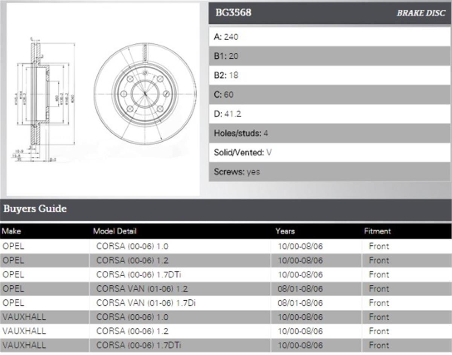Screen dimensions: 452x355
Task: Select the C: 60 specification row
Action: 330,95
